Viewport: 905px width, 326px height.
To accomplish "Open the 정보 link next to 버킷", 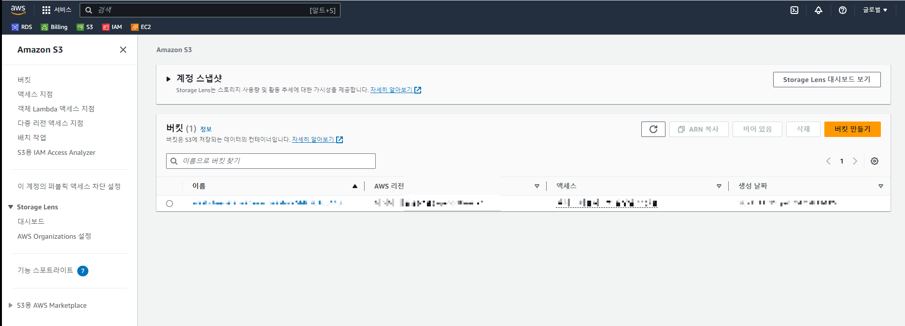I will [x=206, y=129].
